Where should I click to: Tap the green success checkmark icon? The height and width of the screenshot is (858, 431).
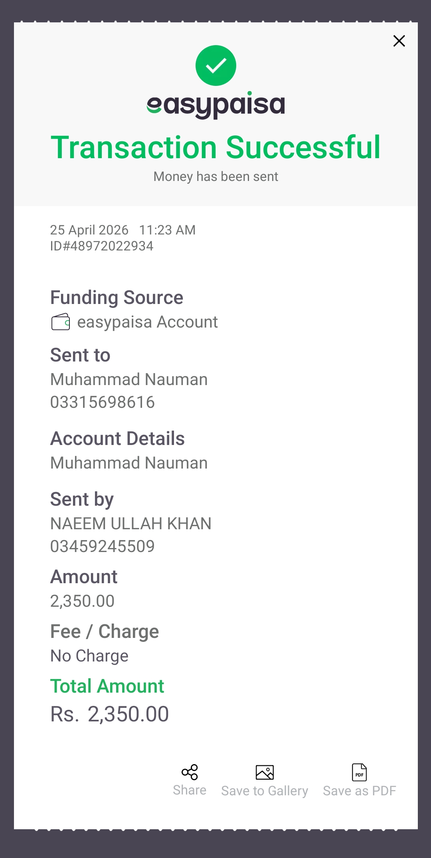point(216,66)
